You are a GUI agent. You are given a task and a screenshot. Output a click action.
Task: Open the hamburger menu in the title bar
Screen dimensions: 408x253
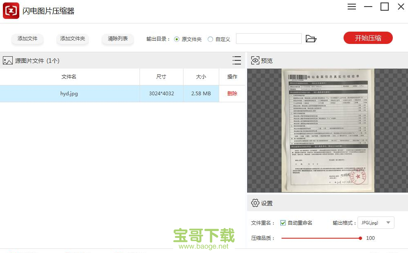[x=351, y=7]
